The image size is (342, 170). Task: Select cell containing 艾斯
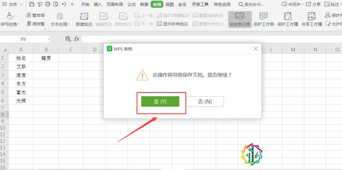[21, 66]
